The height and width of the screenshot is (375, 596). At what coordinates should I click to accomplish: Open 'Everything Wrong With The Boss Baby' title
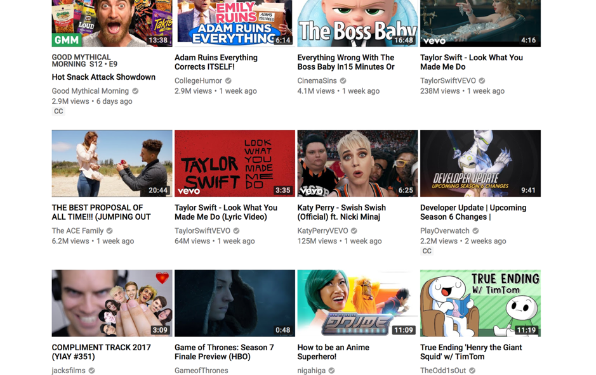(346, 62)
